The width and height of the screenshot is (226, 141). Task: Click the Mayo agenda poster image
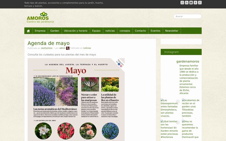pos(76,100)
